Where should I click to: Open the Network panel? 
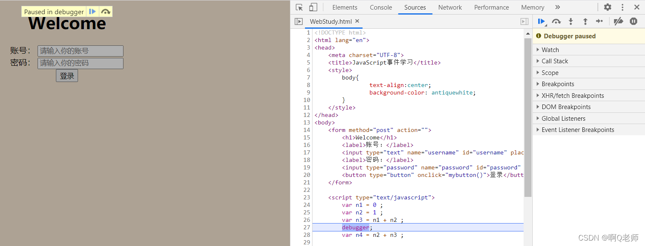pyautogui.click(x=450, y=7)
